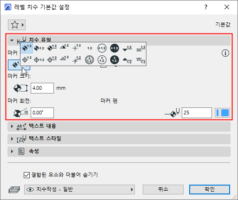Click the question mark help button
238x200 pixels.
tap(206, 7)
